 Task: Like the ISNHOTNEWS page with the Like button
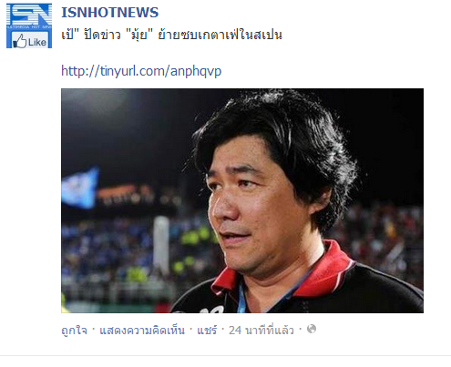[x=30, y=41]
